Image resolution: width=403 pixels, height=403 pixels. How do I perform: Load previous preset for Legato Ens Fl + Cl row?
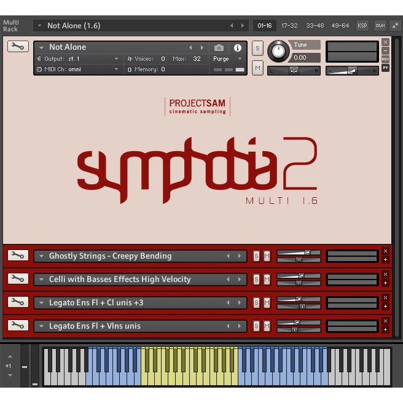228,303
